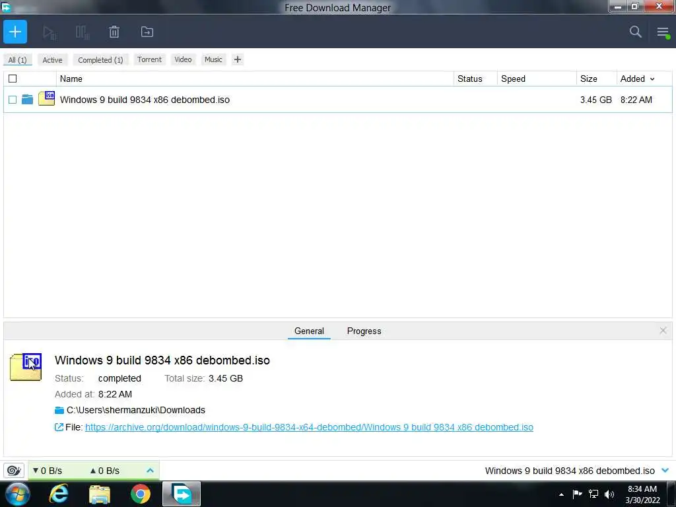Click status bar Windows 9 iso filename
676x507 pixels.
pyautogui.click(x=570, y=471)
